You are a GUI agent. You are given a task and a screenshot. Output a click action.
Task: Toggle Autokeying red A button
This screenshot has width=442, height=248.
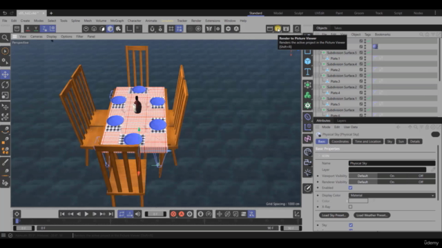182,214
